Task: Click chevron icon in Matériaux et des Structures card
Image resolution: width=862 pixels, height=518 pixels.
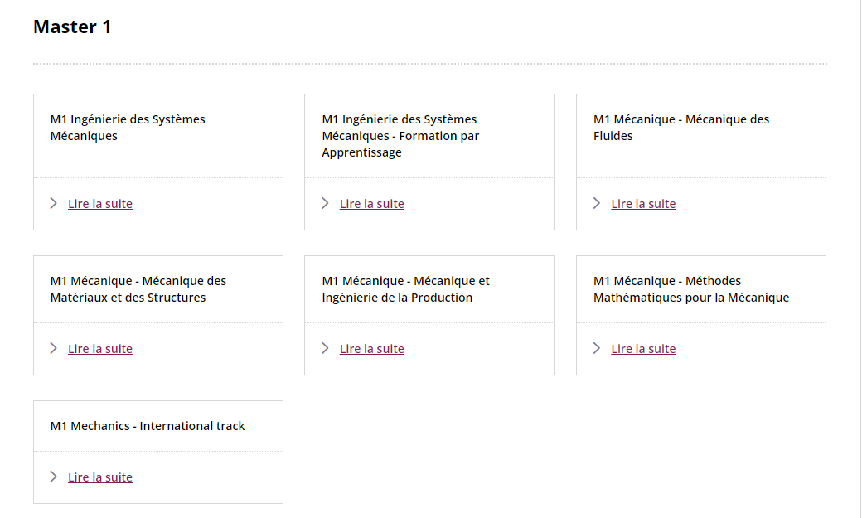Action: tap(54, 348)
